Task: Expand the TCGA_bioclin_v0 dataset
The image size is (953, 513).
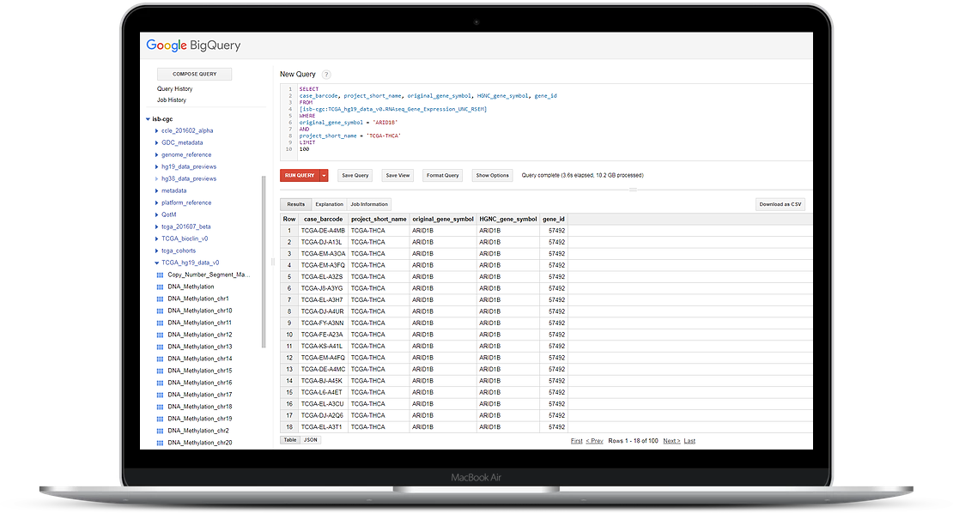Action: 157,238
